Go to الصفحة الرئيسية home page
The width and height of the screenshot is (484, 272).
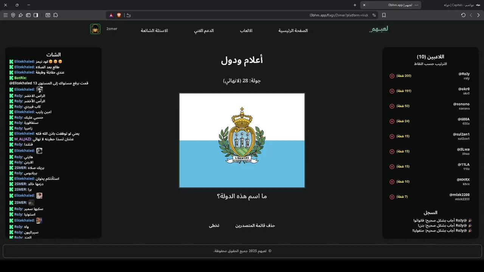click(293, 31)
